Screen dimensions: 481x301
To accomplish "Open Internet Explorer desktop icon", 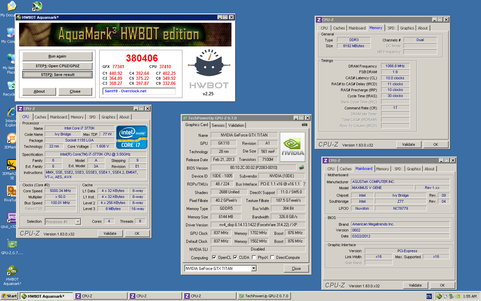I will (x=11, y=112).
